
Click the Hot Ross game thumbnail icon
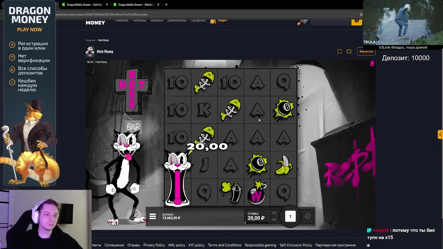point(90,52)
